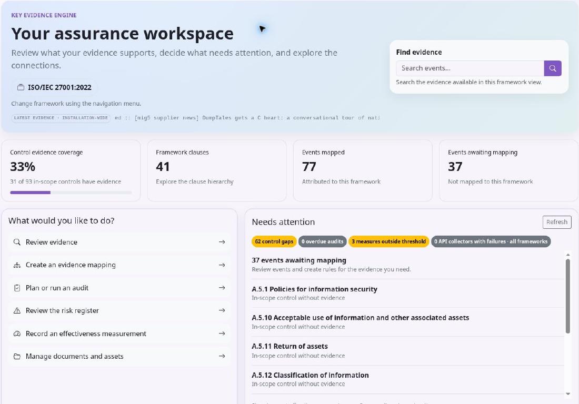Click the magnifier icon beside Review evidence
Image resolution: width=579 pixels, height=404 pixels.
point(17,242)
